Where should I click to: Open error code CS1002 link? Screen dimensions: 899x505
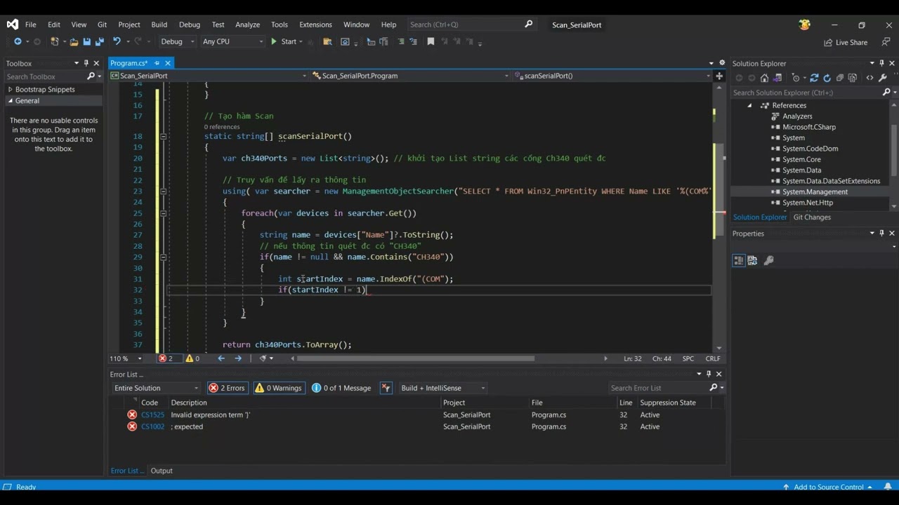152,427
